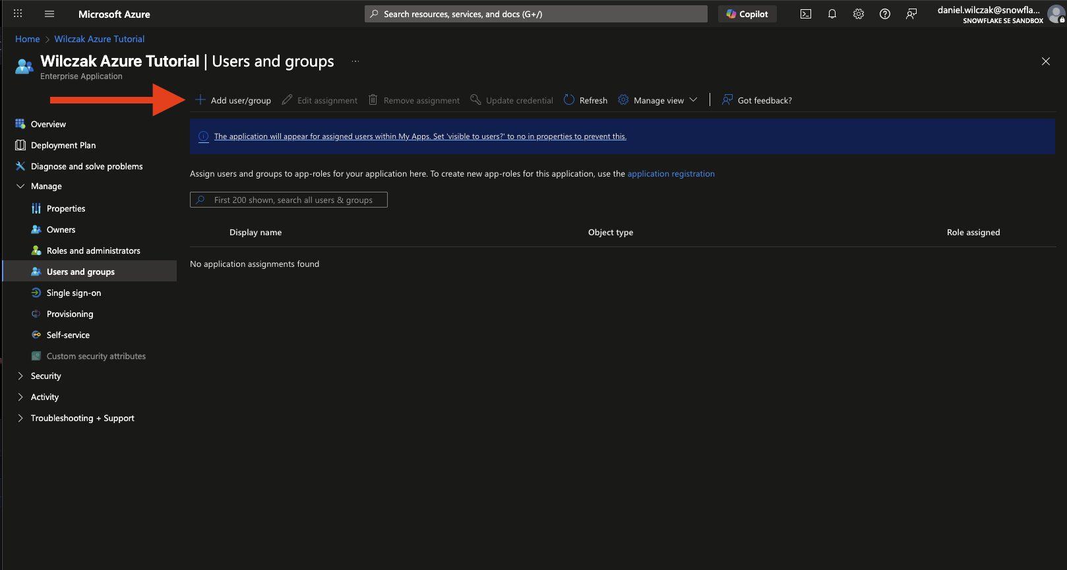Open the Azure portal hamburger menu
Image resolution: width=1067 pixels, height=570 pixels.
(49, 14)
